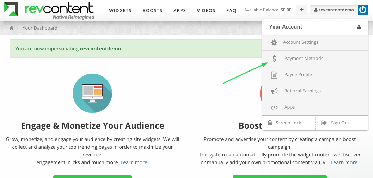This screenshot has height=178, width=373.
Task: Click the code brackets Apps icon
Action: click(274, 107)
